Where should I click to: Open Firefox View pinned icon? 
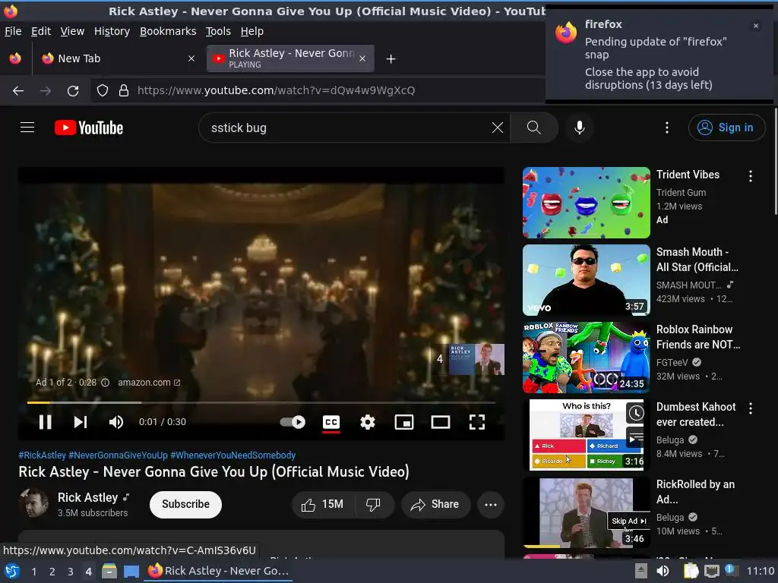click(x=15, y=58)
